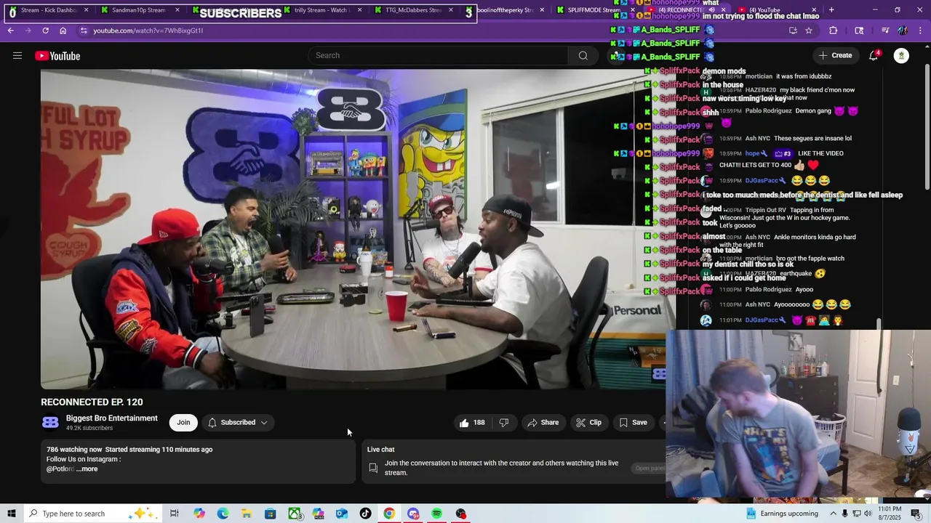Open the live chat panel icon
The height and width of the screenshot is (523, 931).
click(x=373, y=468)
